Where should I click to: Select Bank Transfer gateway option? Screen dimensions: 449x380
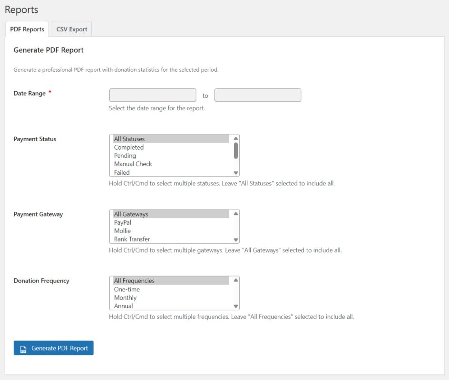pos(132,239)
